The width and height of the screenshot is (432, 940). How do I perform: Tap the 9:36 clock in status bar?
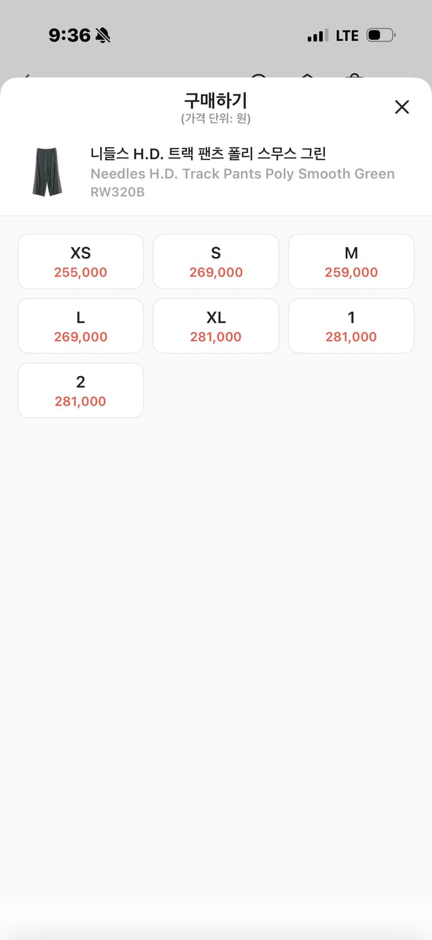[x=69, y=36]
